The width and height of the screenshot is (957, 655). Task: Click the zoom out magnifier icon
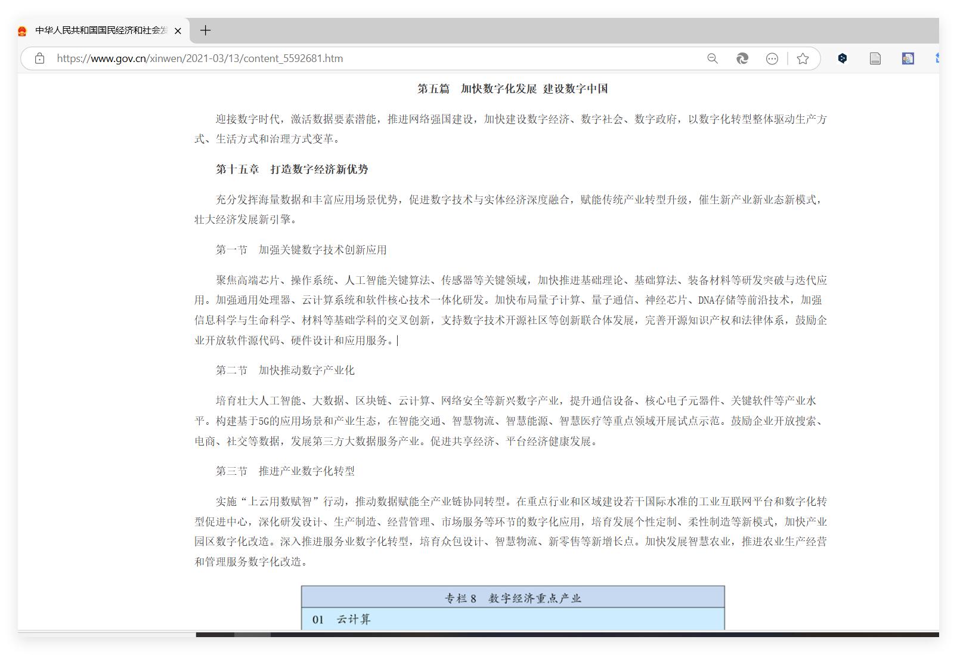pos(713,58)
